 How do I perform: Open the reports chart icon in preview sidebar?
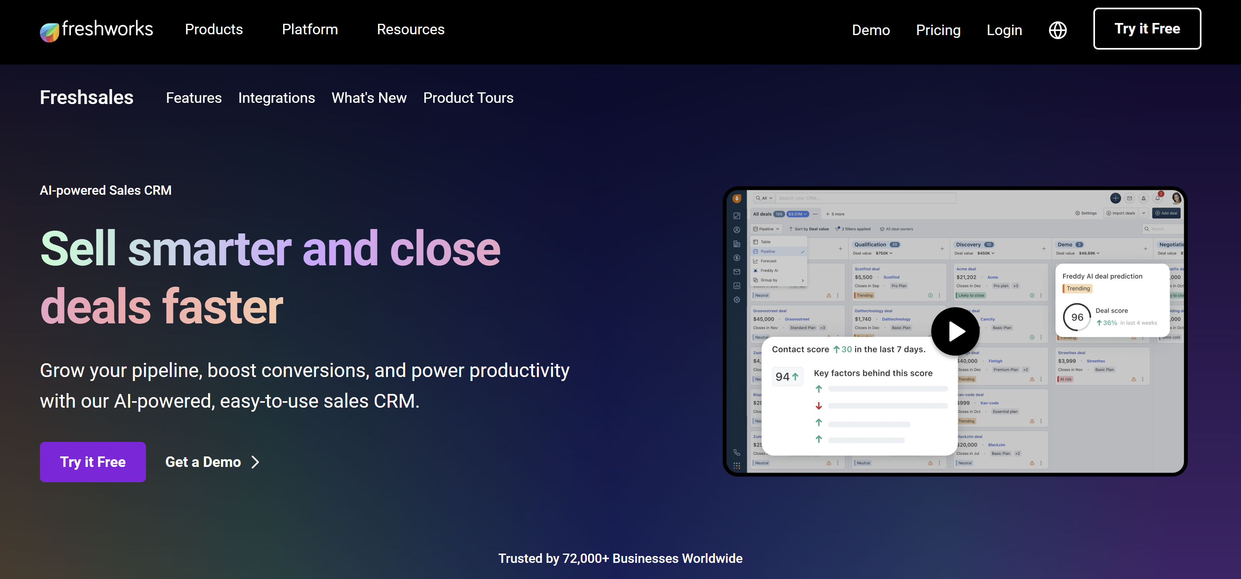[736, 285]
